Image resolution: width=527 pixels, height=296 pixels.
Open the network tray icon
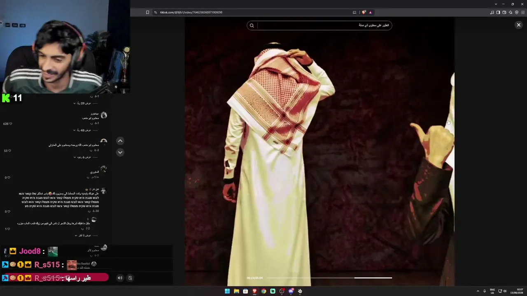click(500, 291)
